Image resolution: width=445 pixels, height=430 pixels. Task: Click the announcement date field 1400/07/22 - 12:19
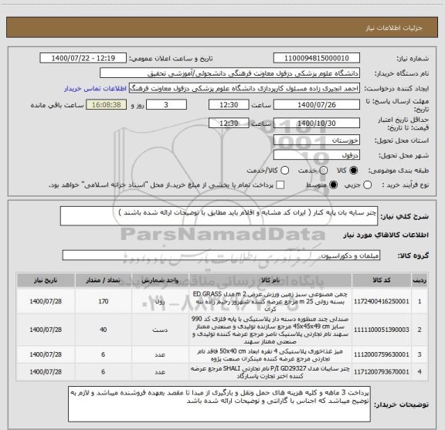tap(83, 58)
